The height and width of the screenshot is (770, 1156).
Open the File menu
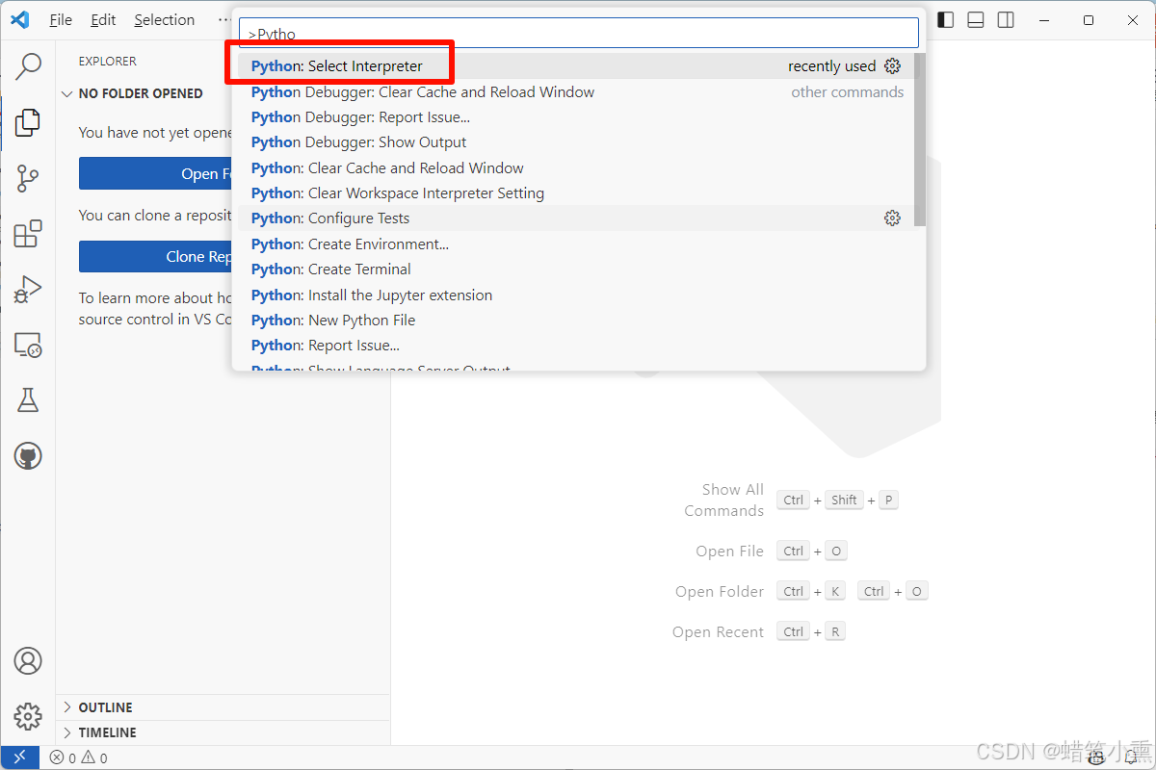pos(61,19)
